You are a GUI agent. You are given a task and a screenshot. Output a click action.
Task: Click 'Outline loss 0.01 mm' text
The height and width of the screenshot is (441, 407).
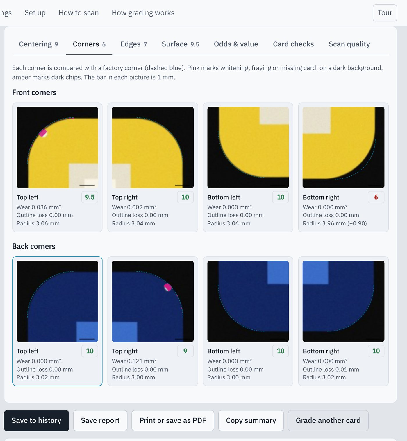pyautogui.click(x=331, y=369)
